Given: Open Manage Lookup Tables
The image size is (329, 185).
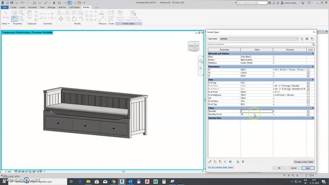Looking at the screenshot, I should point(304,162).
